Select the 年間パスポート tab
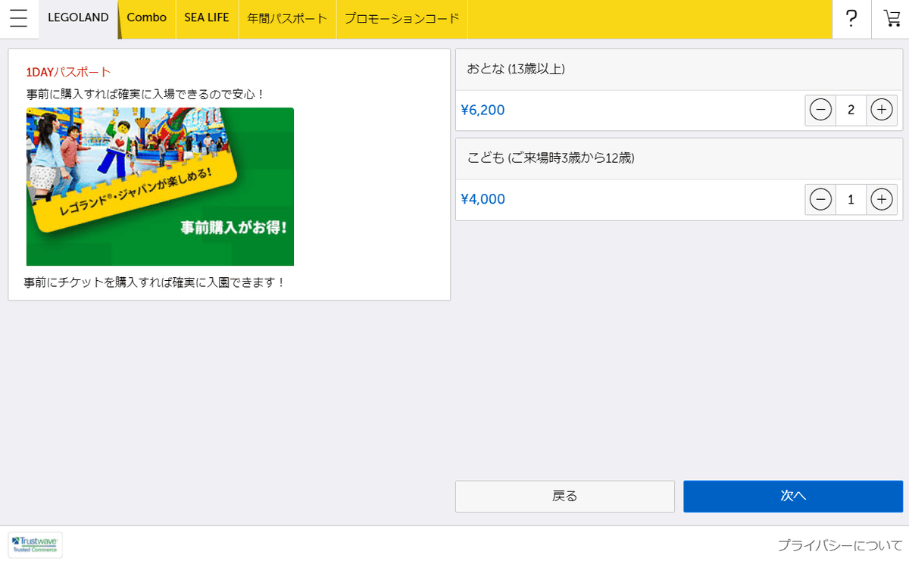Image resolution: width=909 pixels, height=561 pixels. pyautogui.click(x=286, y=19)
